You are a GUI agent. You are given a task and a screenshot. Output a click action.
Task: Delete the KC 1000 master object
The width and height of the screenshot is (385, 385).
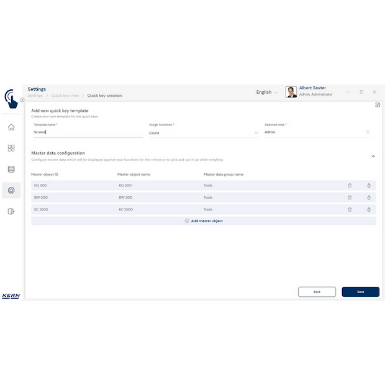click(350, 209)
